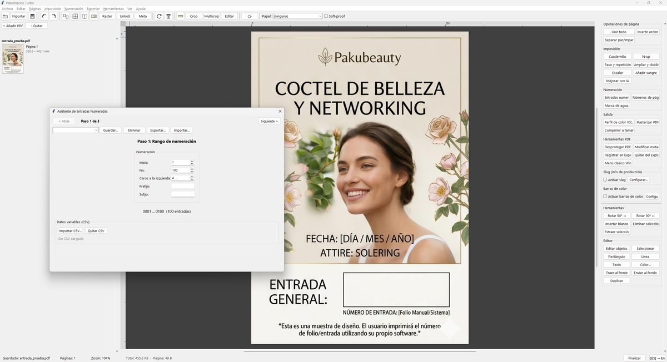Click the Marca de agua button
667x362 pixels.
click(x=616, y=105)
